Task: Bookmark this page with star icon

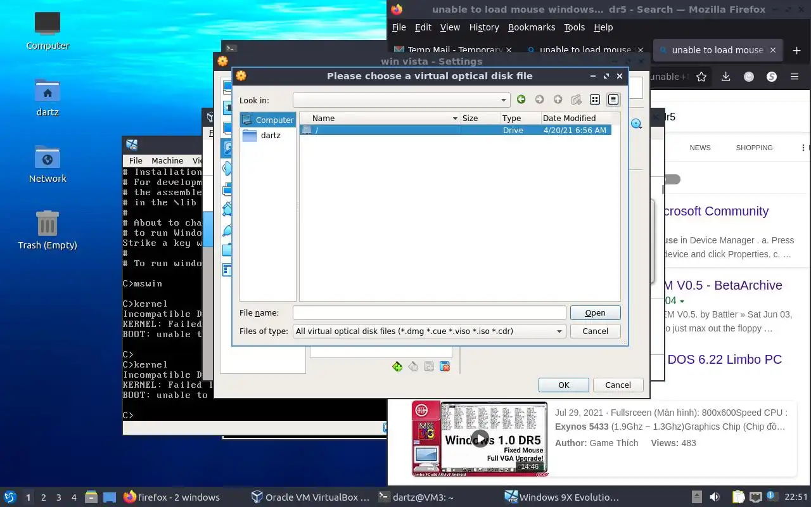Action: pos(701,77)
